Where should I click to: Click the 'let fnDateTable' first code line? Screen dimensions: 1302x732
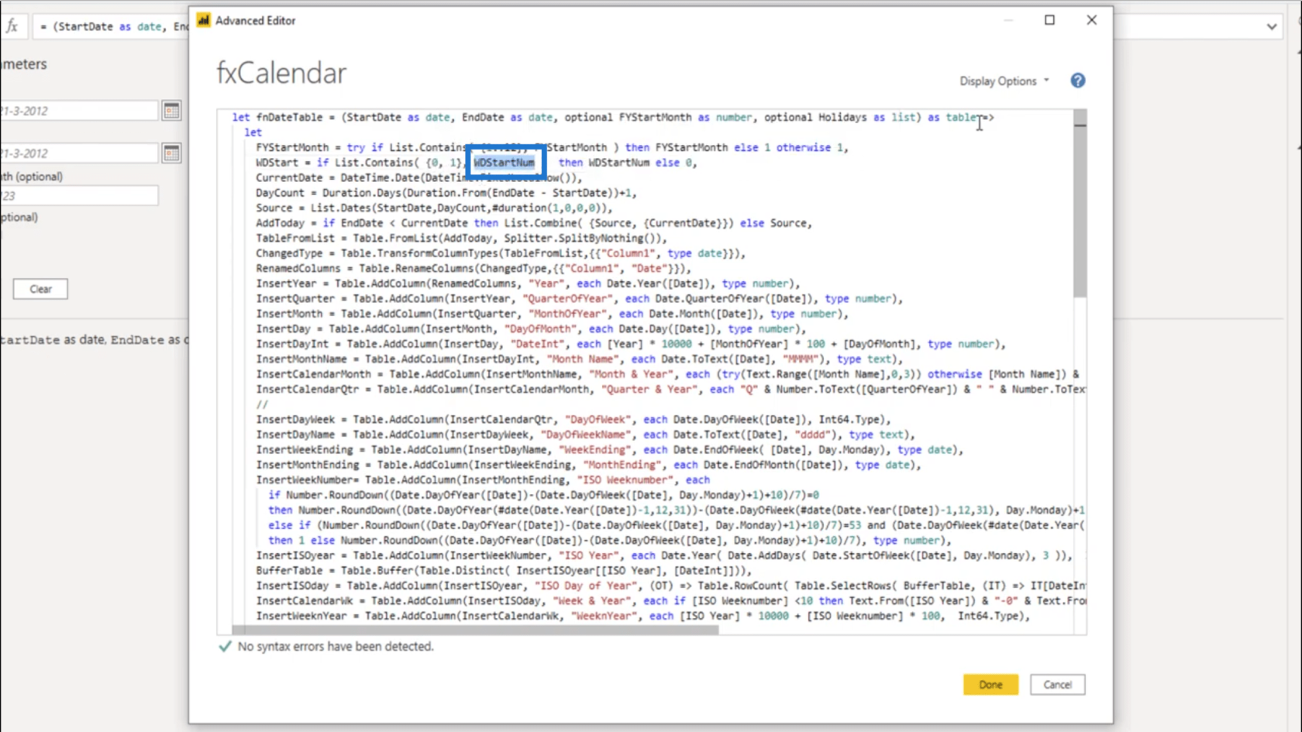[612, 117]
